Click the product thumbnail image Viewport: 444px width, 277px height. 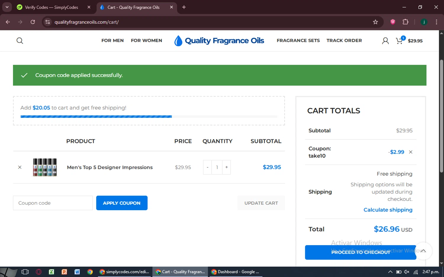pos(45,167)
